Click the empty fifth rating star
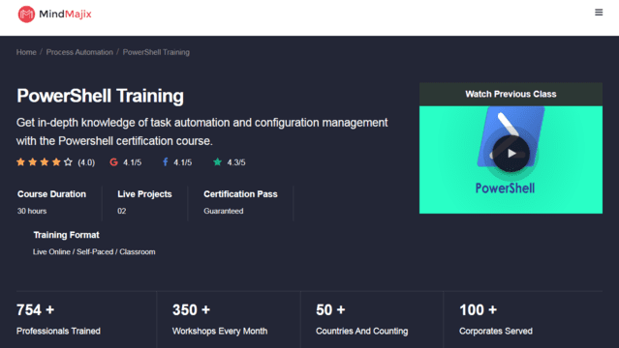The image size is (619, 348). click(68, 162)
